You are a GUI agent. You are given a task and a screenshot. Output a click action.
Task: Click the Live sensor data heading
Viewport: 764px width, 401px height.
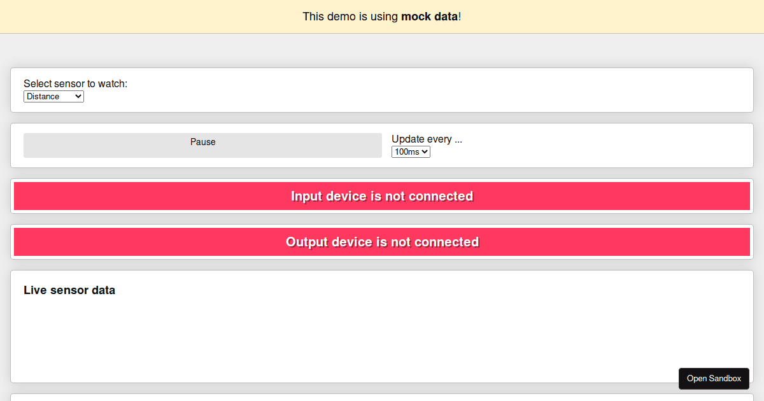69,290
